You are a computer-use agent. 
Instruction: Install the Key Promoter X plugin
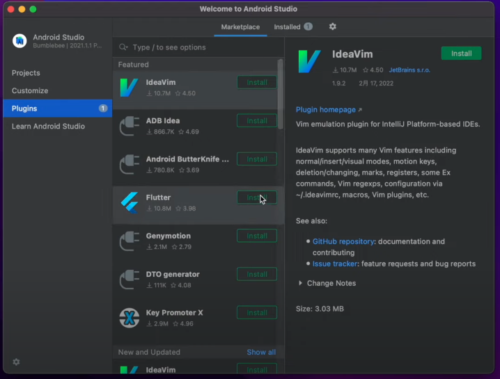coord(257,313)
